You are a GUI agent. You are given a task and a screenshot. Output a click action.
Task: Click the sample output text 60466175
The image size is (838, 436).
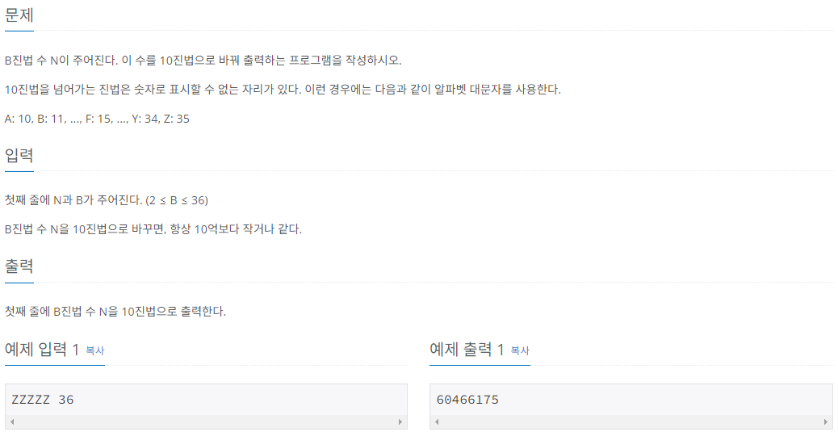(x=467, y=400)
